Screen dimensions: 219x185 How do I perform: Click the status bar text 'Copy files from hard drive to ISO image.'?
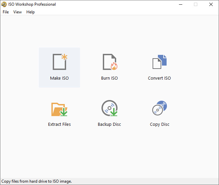pyautogui.click(x=37, y=181)
